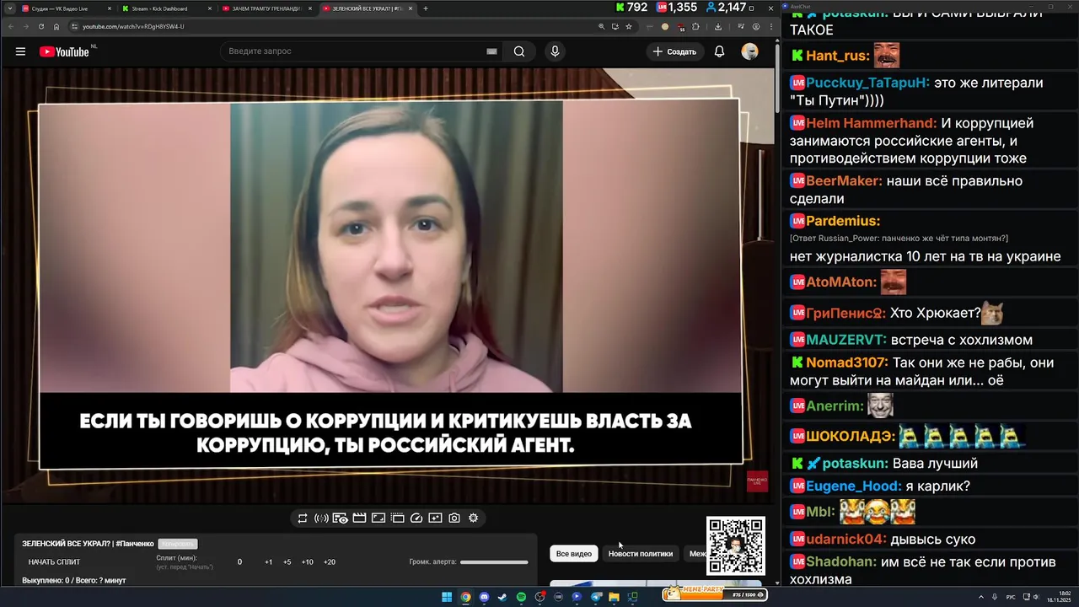This screenshot has width=1079, height=607.
Task: Click the browser back arrow
Action: click(x=10, y=26)
